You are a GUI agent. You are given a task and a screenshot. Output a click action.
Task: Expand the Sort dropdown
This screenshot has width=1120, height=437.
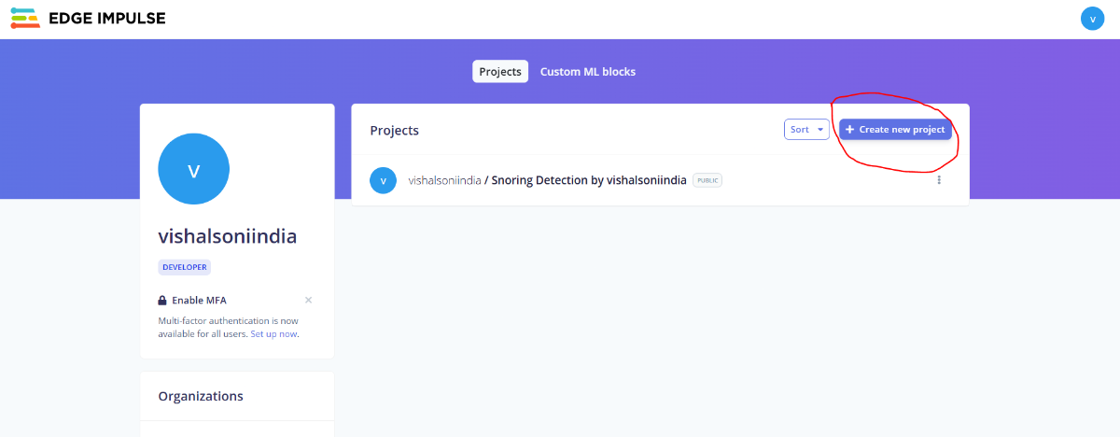point(806,130)
